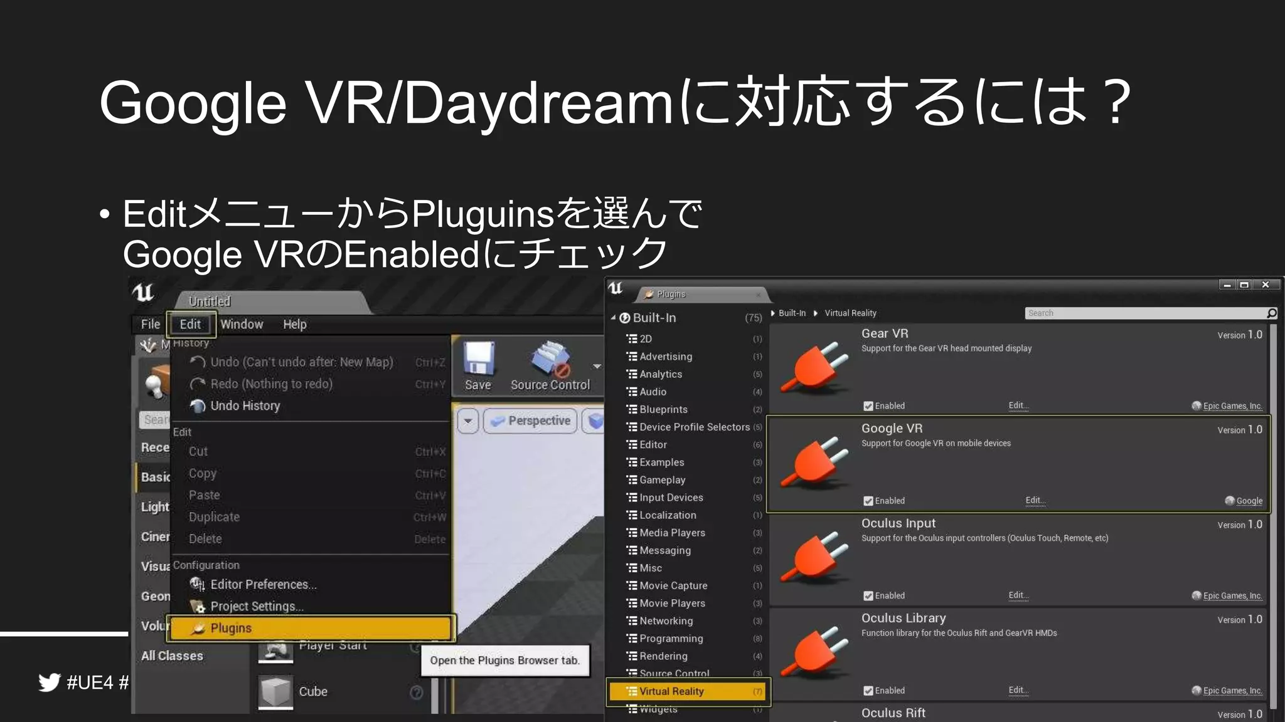The image size is (1285, 722).
Task: Click the 2D category list icon
Action: coord(632,338)
